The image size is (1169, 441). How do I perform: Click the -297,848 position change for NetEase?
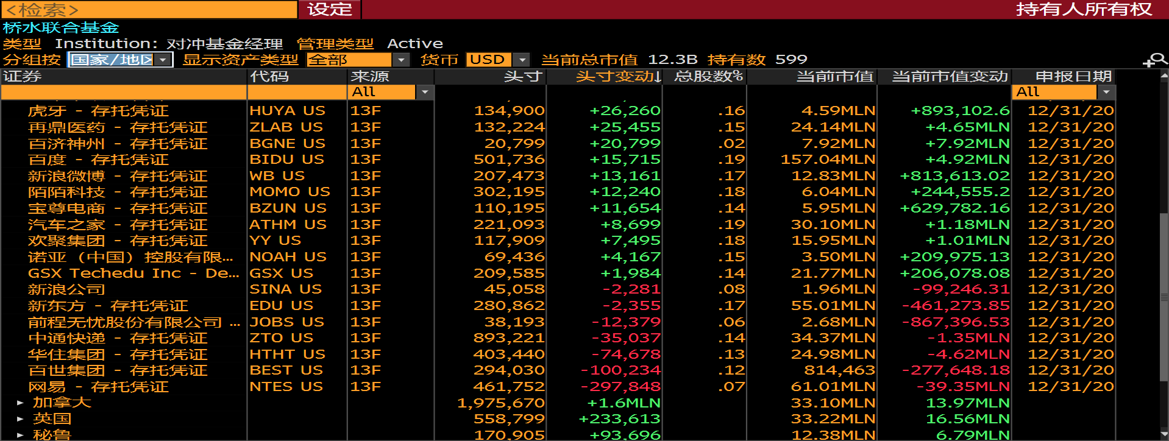tap(620, 387)
